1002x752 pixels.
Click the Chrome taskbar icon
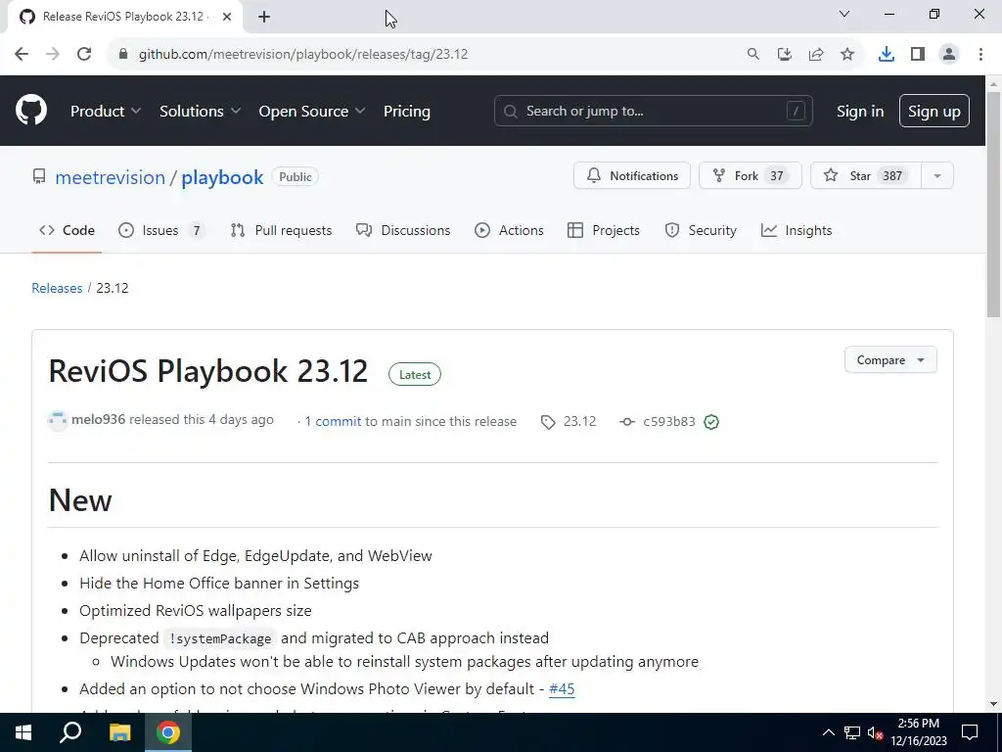point(168,732)
